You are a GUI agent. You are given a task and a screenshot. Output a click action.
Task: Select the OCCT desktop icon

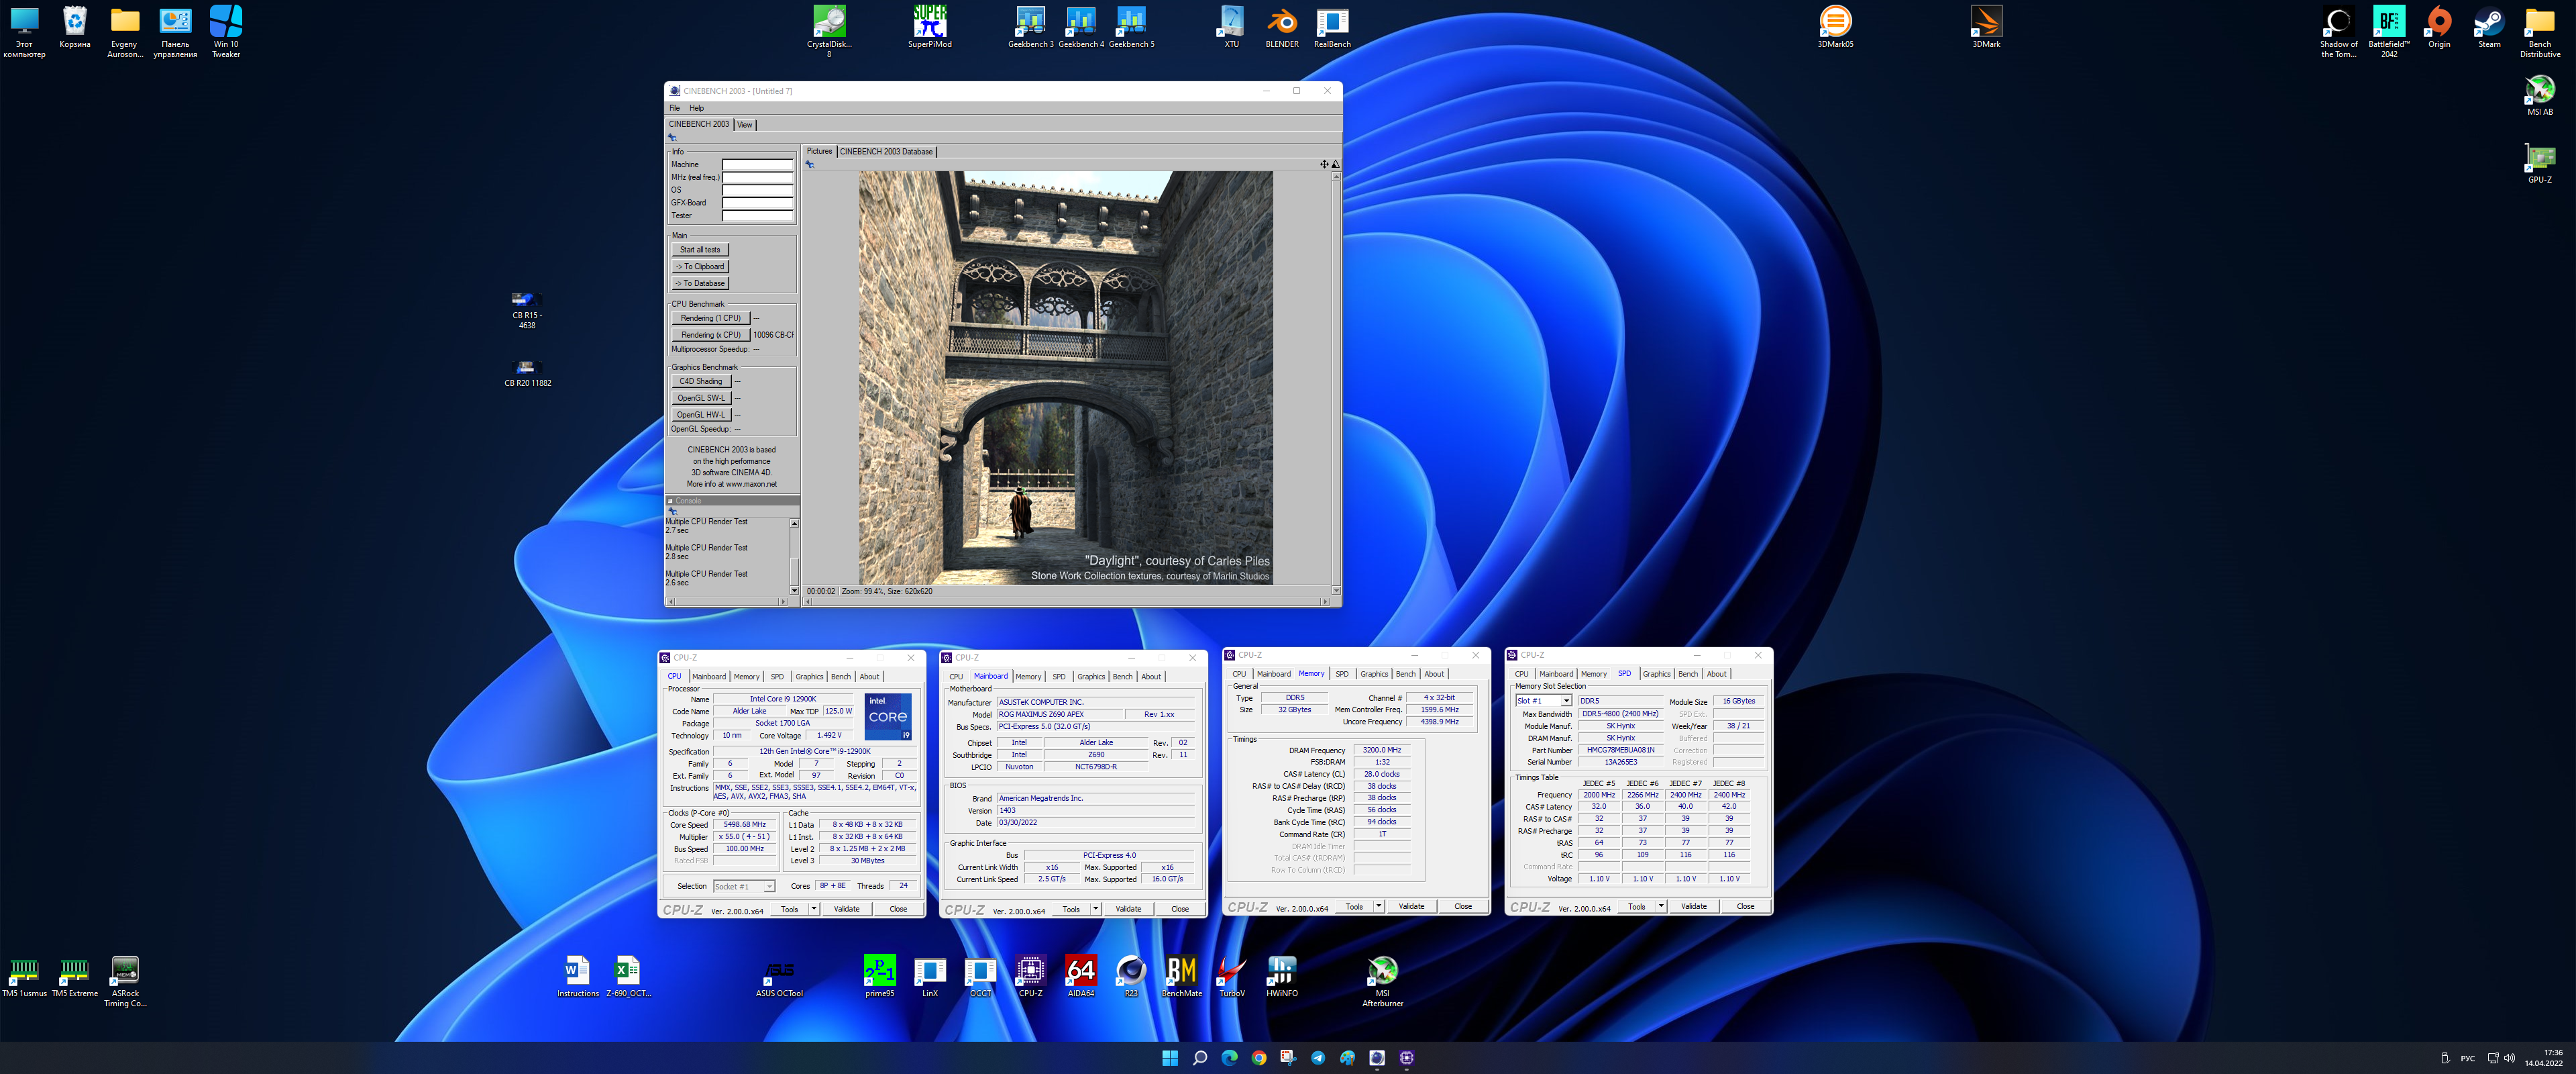[x=980, y=976]
